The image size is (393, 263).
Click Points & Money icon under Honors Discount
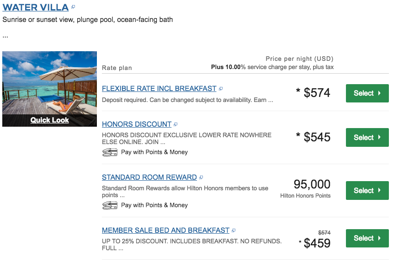click(110, 152)
